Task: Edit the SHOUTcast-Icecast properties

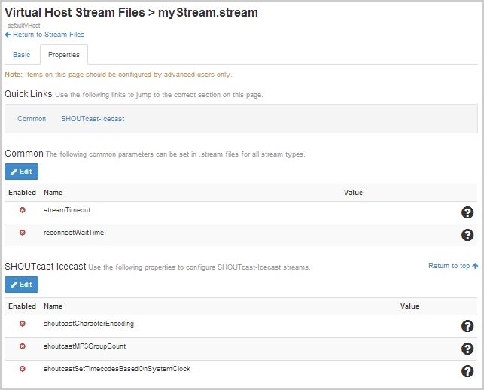Action: pyautogui.click(x=21, y=285)
